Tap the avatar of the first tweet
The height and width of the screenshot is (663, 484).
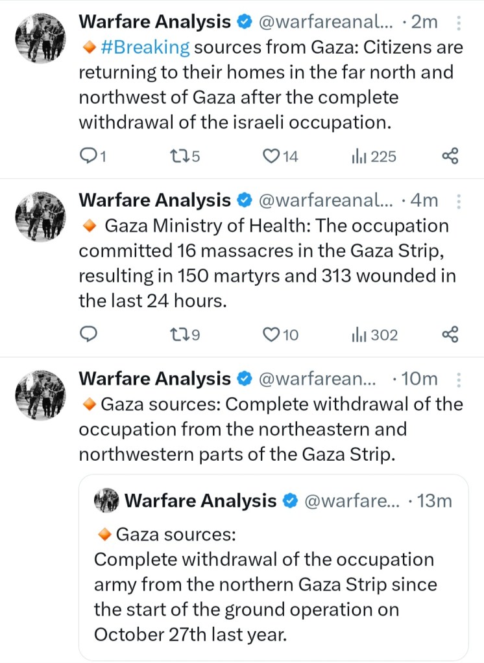click(40, 38)
